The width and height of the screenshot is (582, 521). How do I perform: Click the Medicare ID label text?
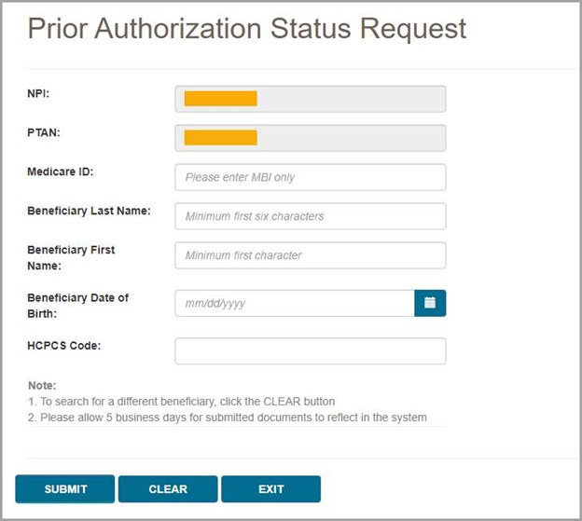61,172
